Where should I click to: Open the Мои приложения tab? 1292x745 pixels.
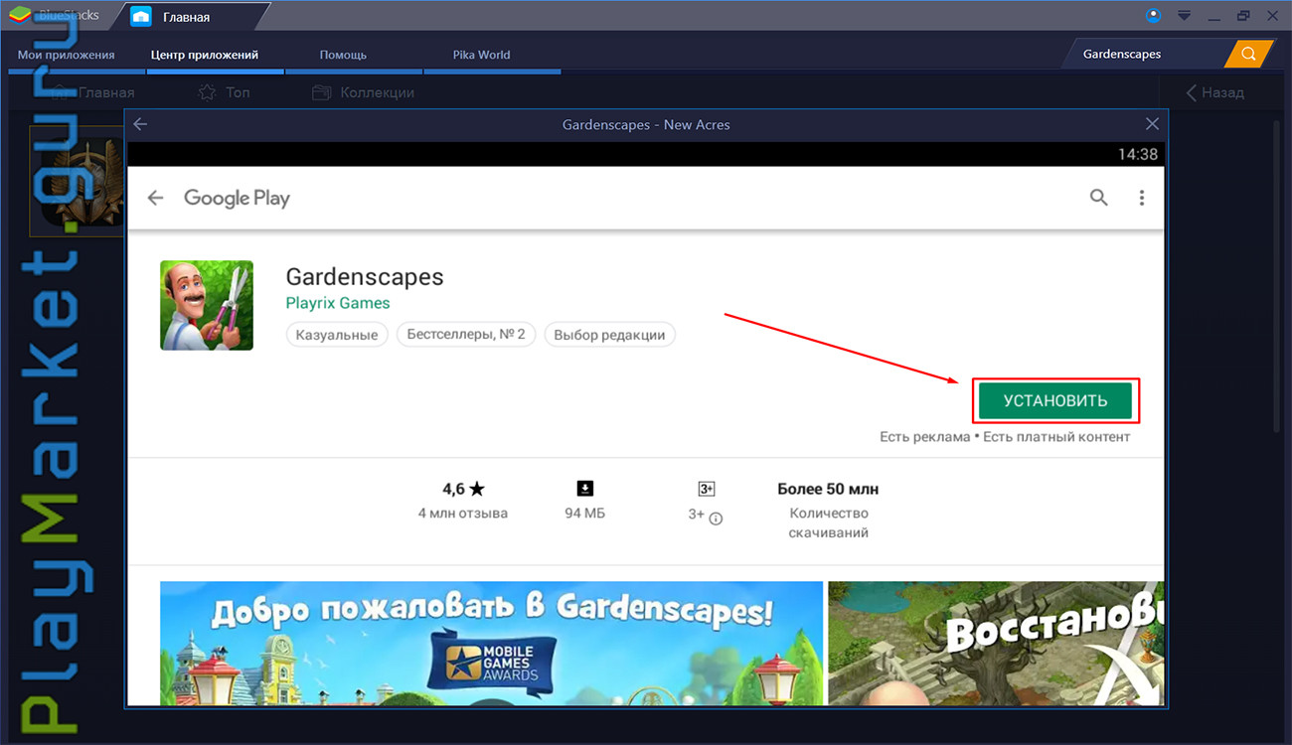(x=67, y=55)
